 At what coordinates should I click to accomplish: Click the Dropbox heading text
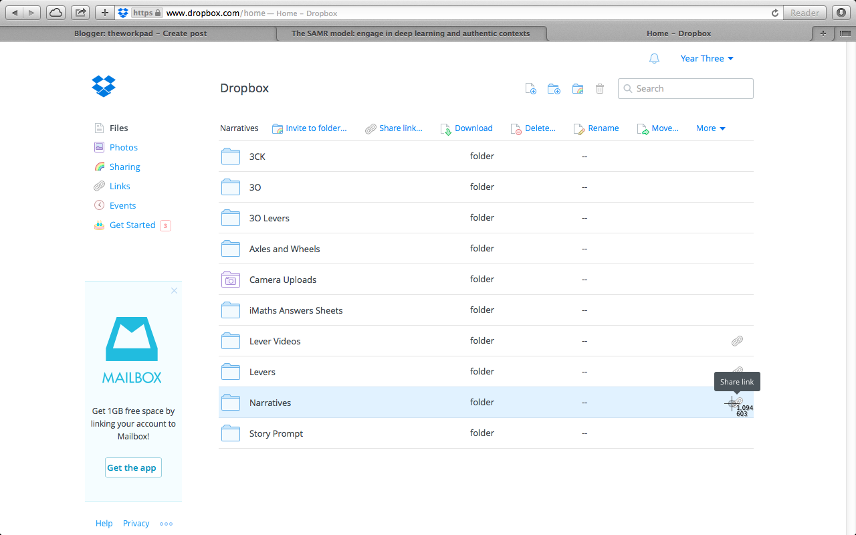245,88
